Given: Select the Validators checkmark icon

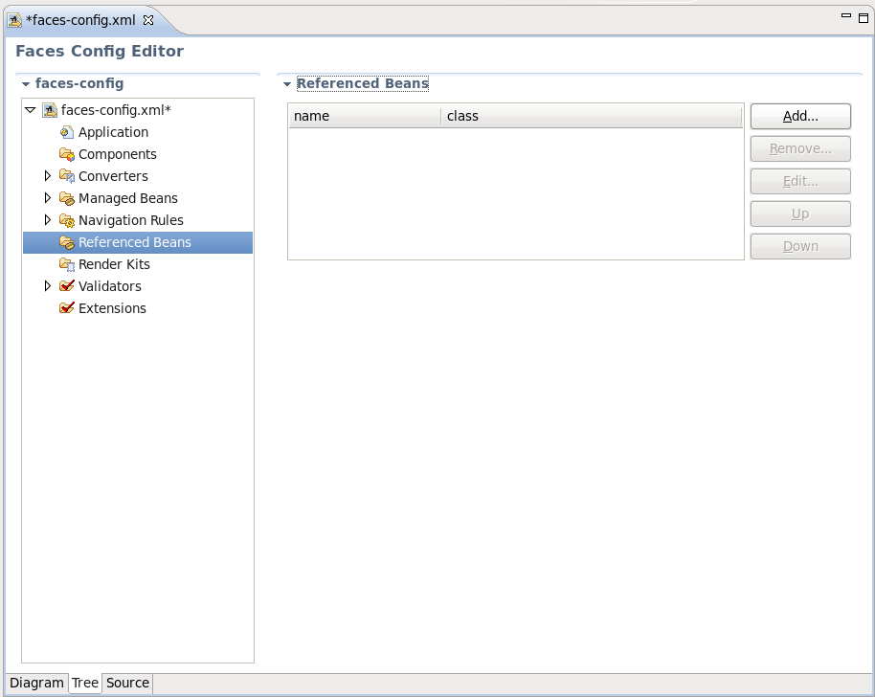Looking at the screenshot, I should click(66, 286).
